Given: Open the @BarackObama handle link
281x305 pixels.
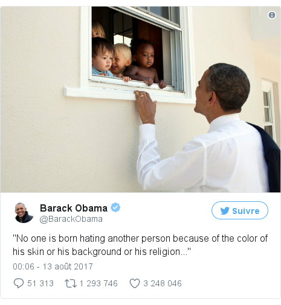Looking at the screenshot, I should pos(71,219).
